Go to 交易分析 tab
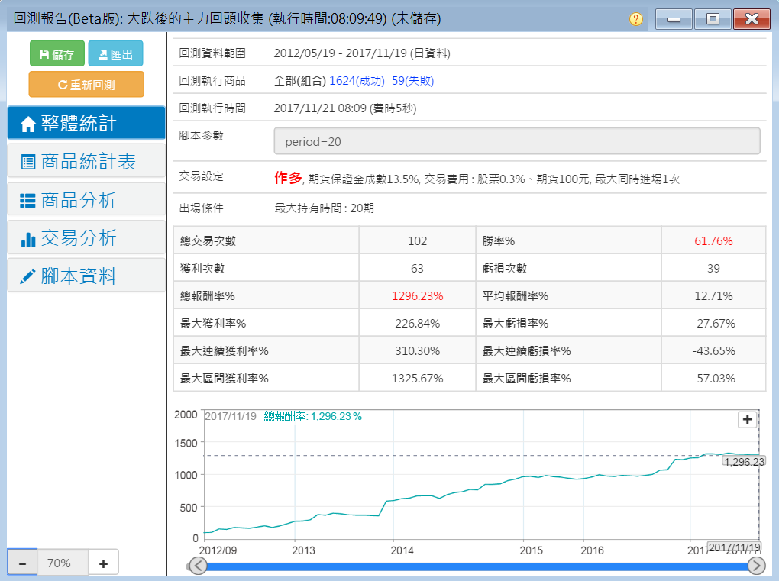 pyautogui.click(x=86, y=238)
